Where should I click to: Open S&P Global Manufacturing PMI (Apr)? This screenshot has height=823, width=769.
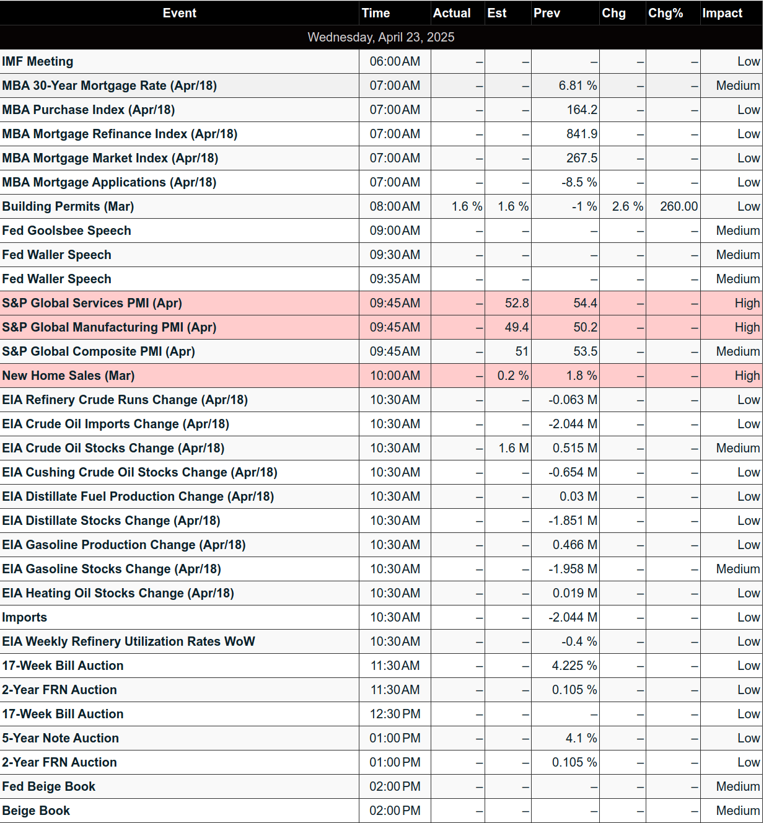109,327
